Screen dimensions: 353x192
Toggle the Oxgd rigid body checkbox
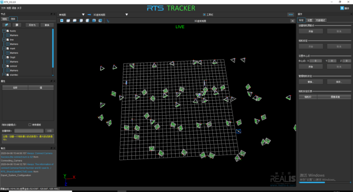click(8, 57)
